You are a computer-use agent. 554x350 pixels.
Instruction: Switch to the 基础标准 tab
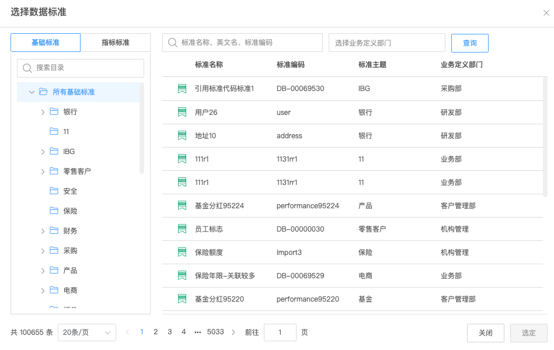[46, 43]
